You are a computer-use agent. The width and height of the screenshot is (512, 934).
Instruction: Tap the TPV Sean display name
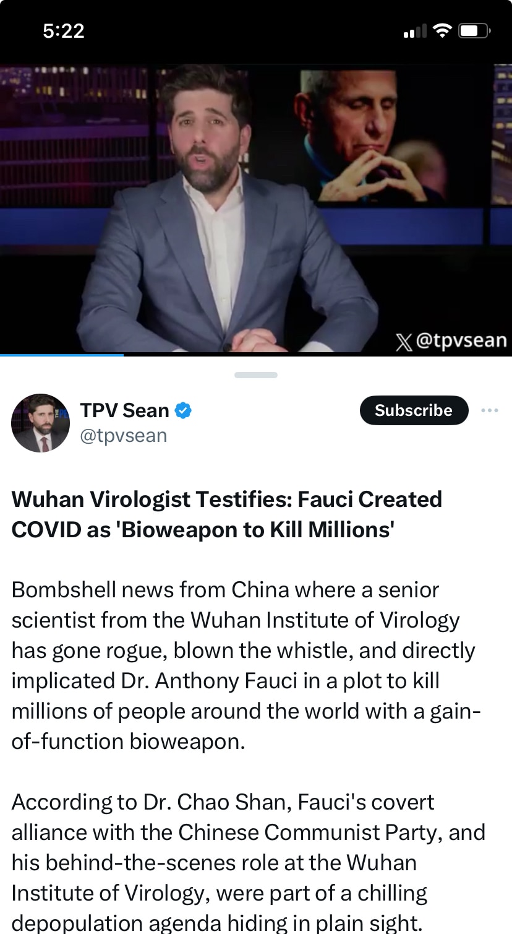coord(124,410)
